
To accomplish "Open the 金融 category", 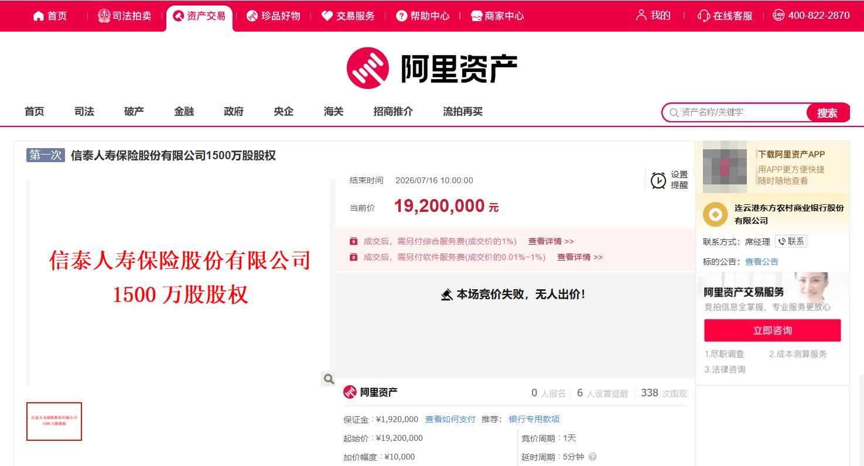I will pyautogui.click(x=184, y=111).
